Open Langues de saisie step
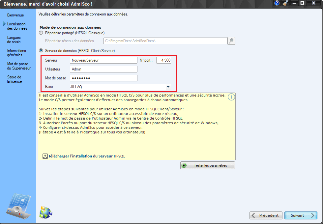 [14, 40]
